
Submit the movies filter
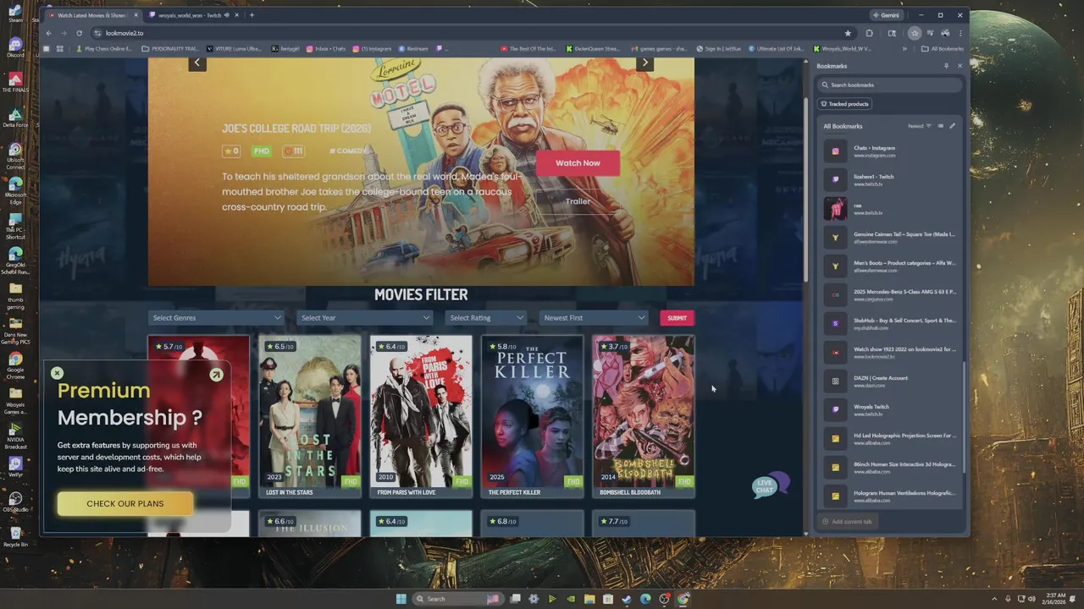point(677,318)
